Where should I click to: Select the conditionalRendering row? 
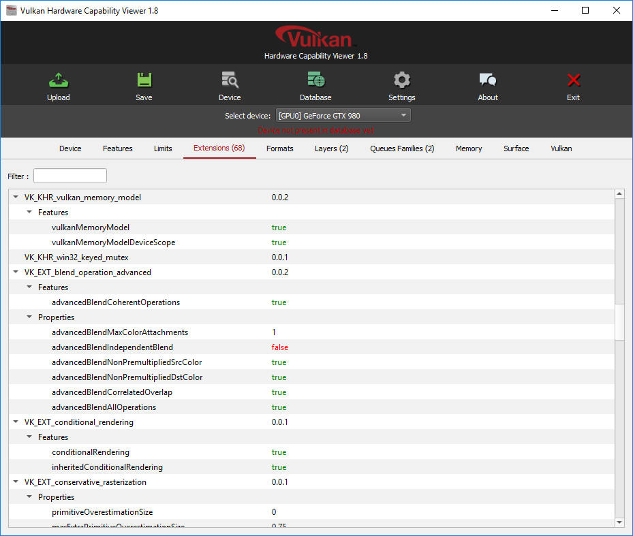pos(311,452)
